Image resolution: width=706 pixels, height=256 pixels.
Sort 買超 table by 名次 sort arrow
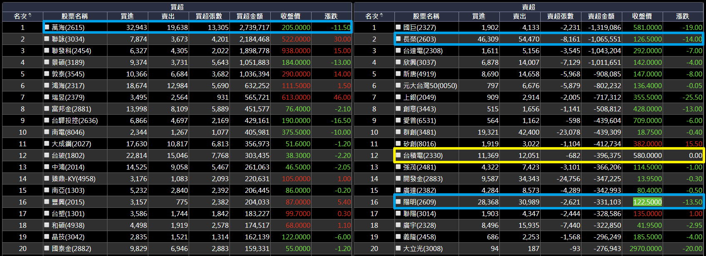pos(30,16)
